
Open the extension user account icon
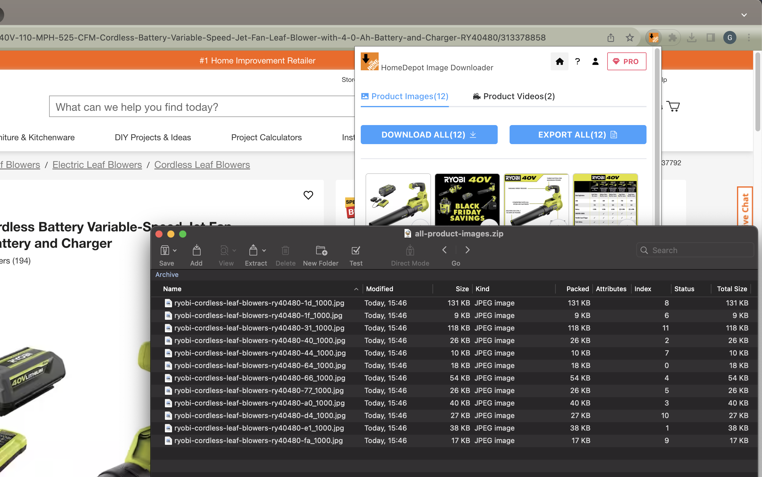[595, 61]
